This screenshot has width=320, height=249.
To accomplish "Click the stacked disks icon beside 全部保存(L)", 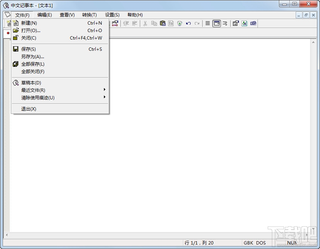I will click(15, 64).
